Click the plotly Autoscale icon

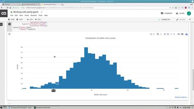[171, 34]
